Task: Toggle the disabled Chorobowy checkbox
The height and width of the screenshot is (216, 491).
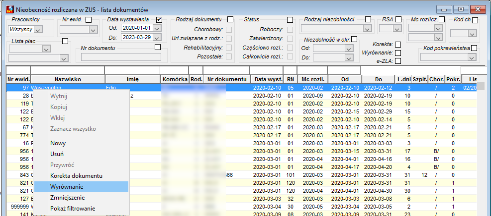Action: 229,30
